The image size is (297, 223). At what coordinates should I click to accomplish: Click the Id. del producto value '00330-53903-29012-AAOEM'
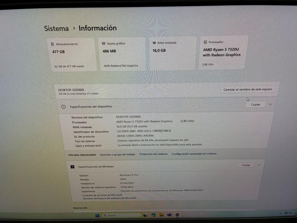[135, 136]
